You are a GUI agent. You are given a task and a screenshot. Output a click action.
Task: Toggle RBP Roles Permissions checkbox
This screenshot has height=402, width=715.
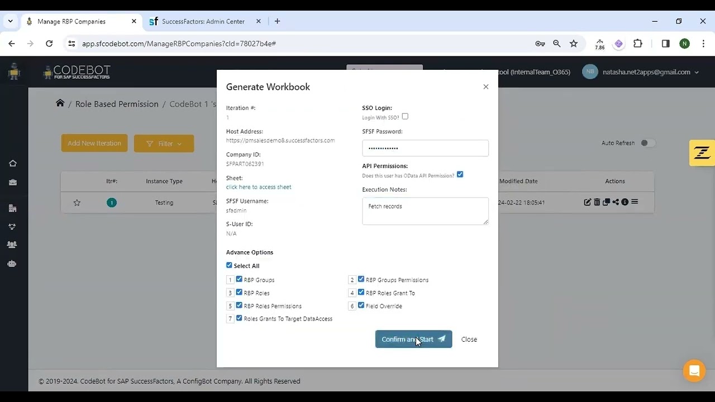[239, 305]
